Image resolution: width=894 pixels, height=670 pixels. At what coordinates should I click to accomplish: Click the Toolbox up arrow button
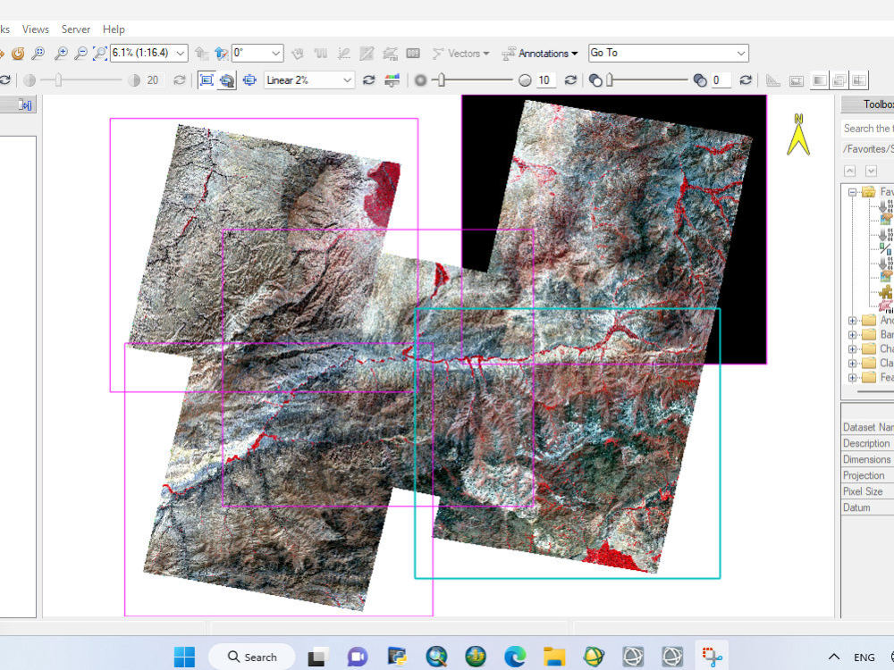pos(850,171)
